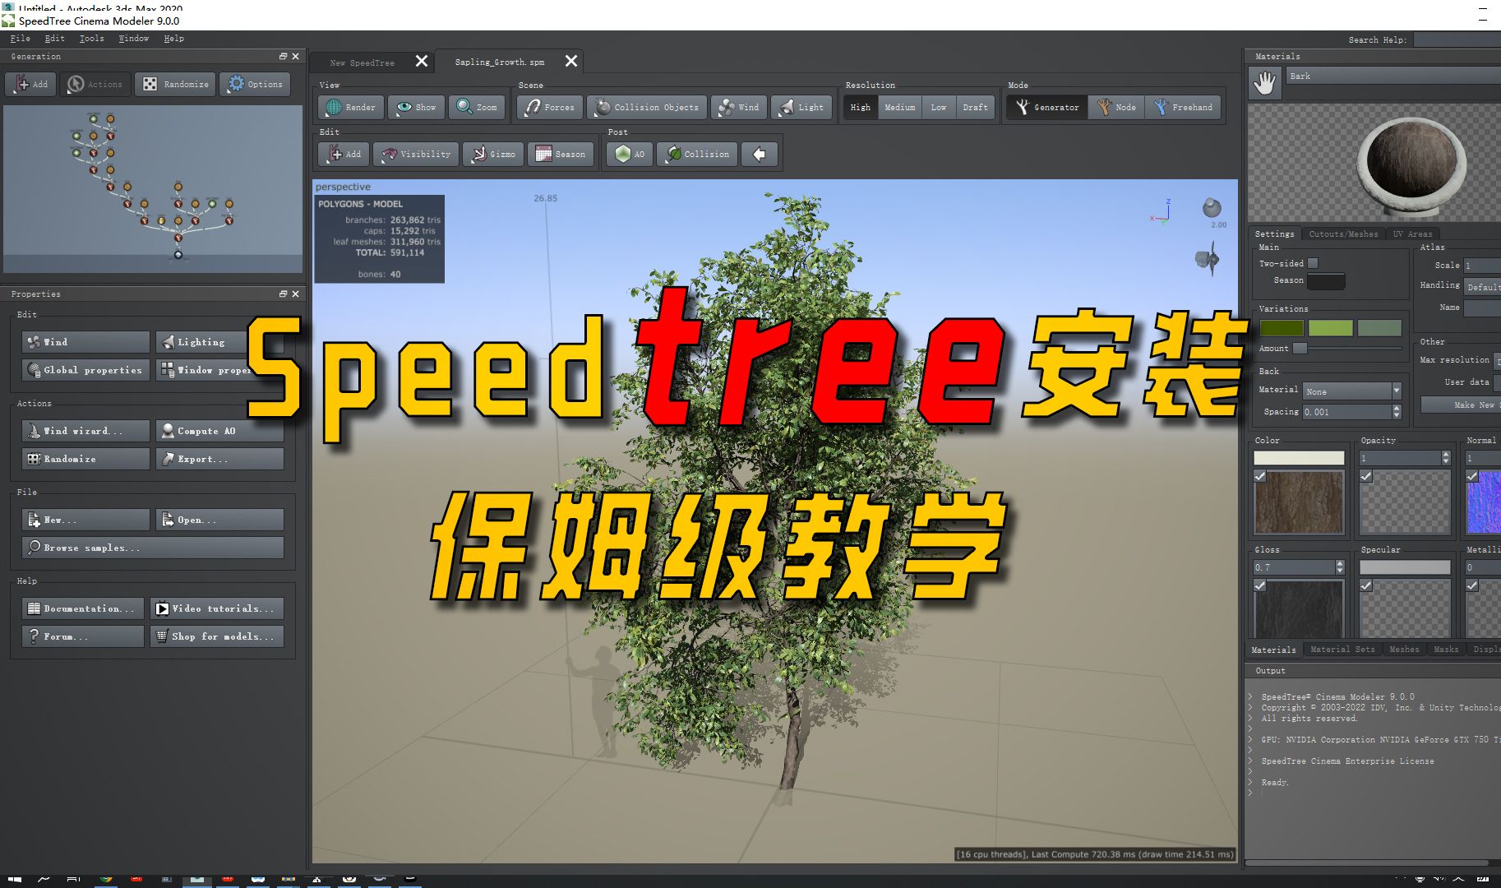Open Collision Objects scene tool
This screenshot has width=1501, height=888.
(647, 107)
